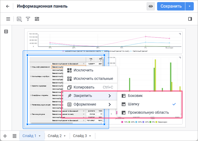This screenshot has height=141, width=198.
Task: Select Копировать from the context menu
Action: coord(84,87)
